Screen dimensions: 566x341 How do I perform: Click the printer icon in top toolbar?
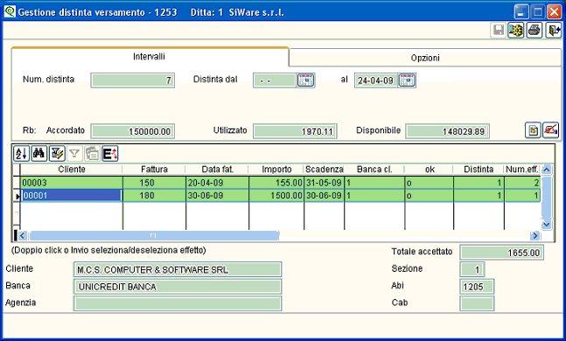point(535,31)
